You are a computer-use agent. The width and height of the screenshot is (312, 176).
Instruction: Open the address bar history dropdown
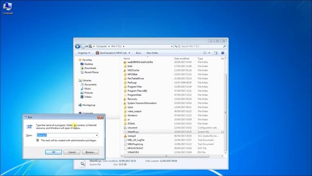point(172,46)
